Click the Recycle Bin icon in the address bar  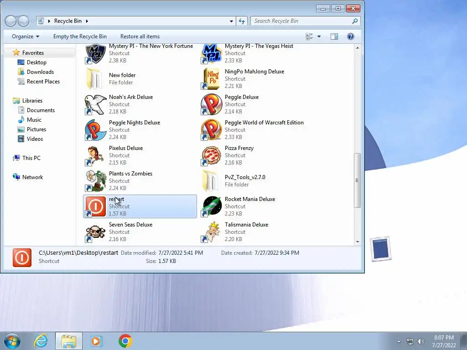(x=41, y=21)
